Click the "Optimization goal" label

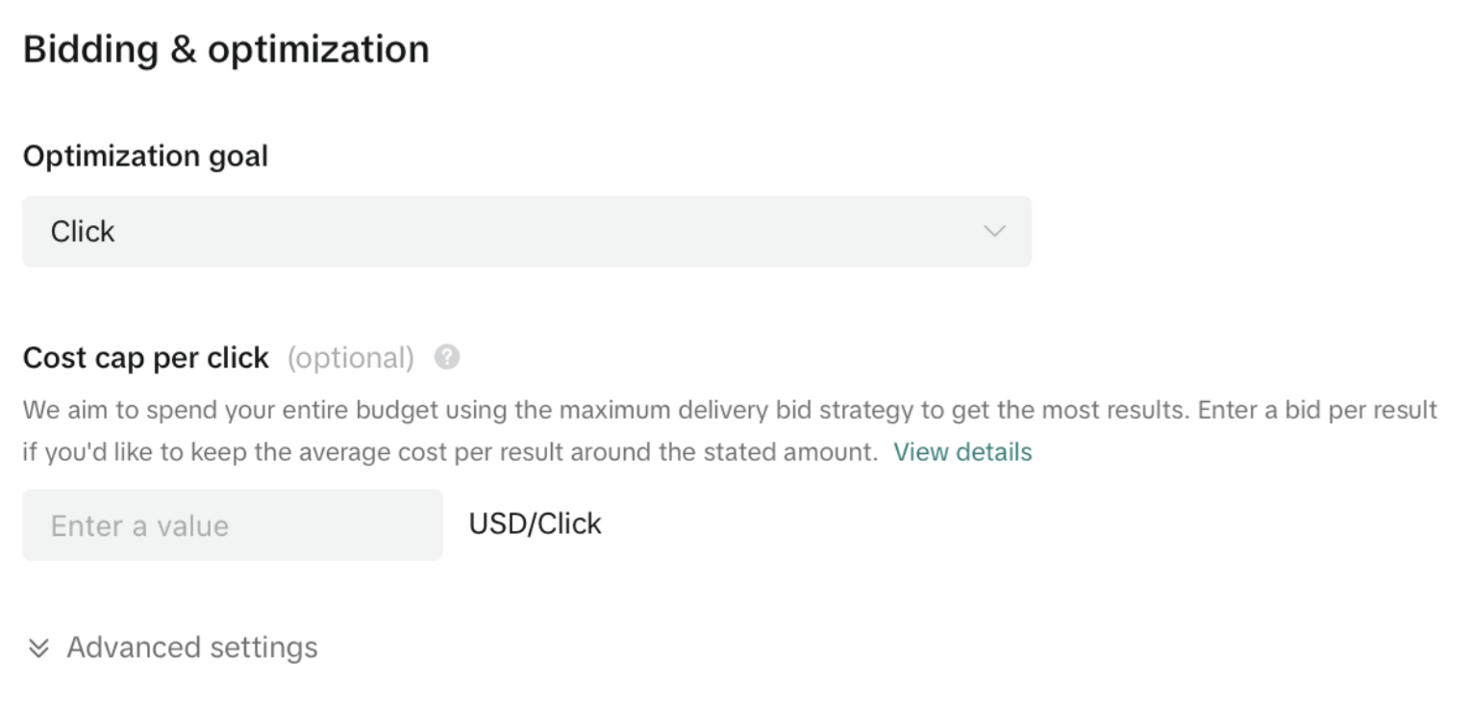tap(145, 156)
